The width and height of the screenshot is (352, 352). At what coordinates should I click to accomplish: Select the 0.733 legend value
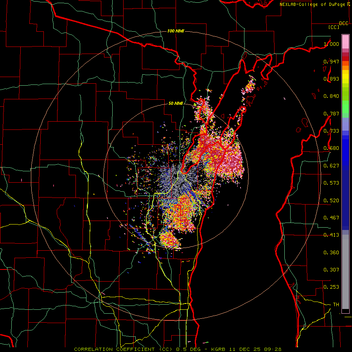pyautogui.click(x=331, y=131)
